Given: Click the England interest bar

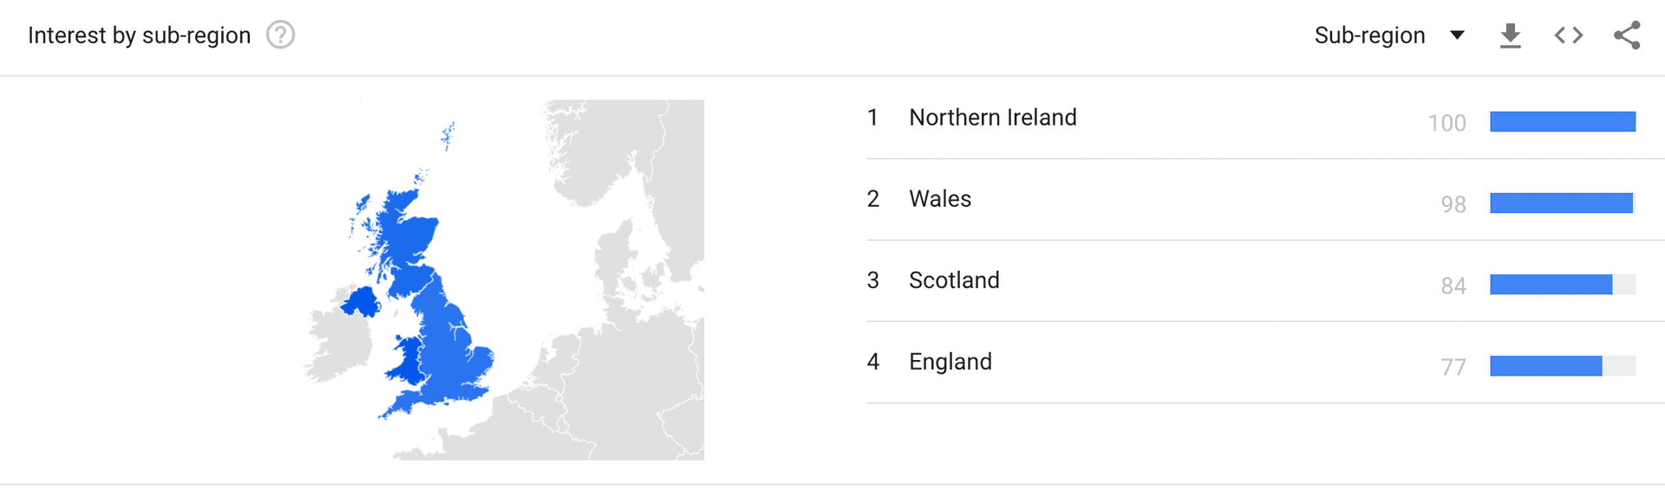Looking at the screenshot, I should 1546,366.
